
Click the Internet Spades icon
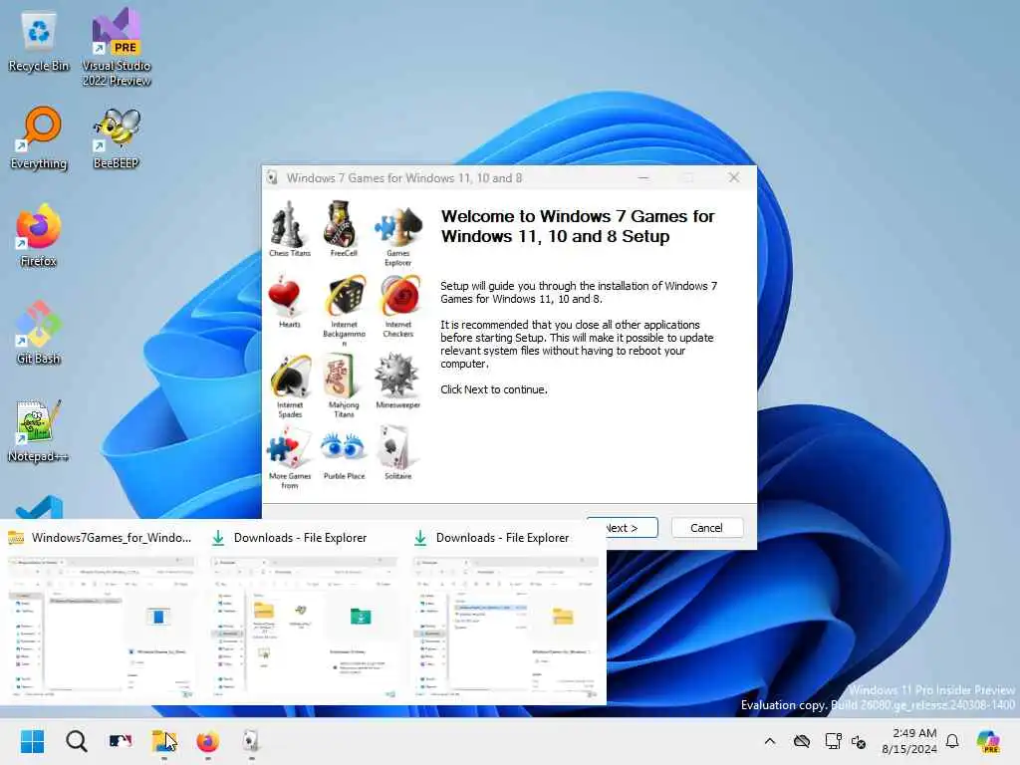pos(290,376)
